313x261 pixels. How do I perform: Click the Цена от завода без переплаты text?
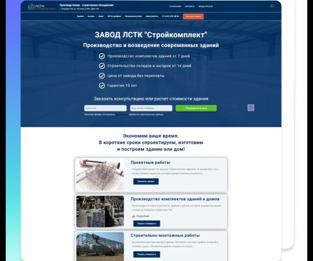tap(136, 76)
